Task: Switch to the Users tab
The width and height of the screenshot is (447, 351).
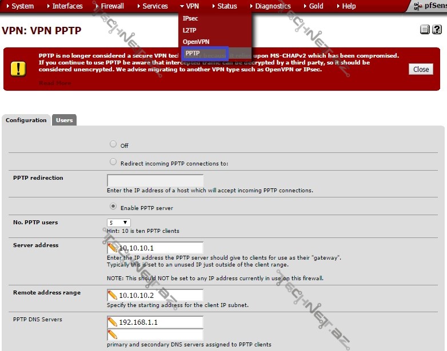Action: (64, 120)
